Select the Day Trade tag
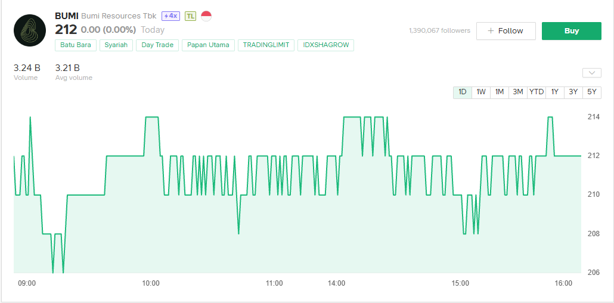 point(157,45)
